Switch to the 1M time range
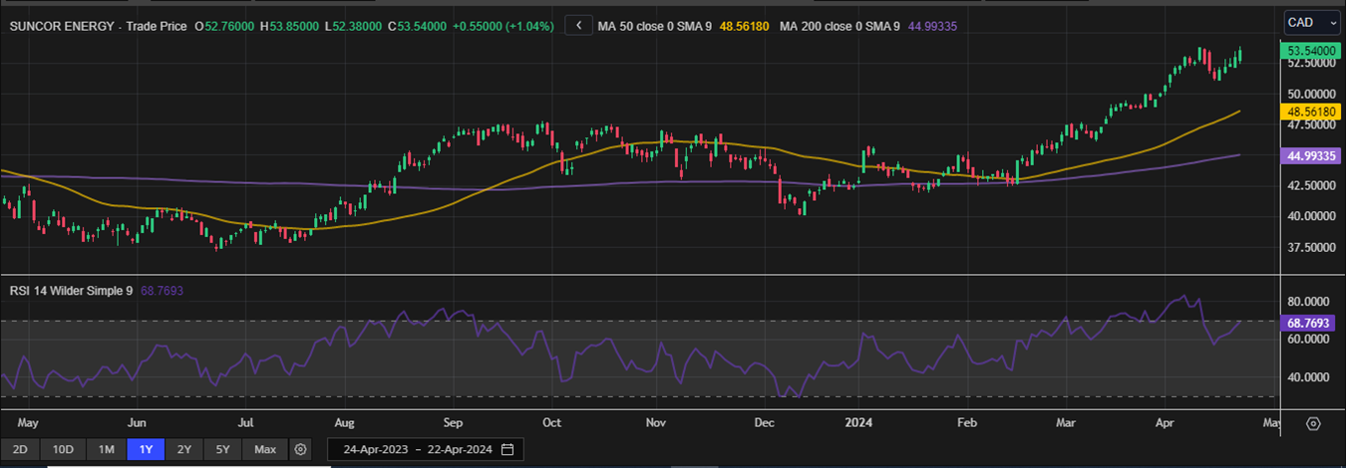Viewport: 1346px width, 468px height. 106,449
